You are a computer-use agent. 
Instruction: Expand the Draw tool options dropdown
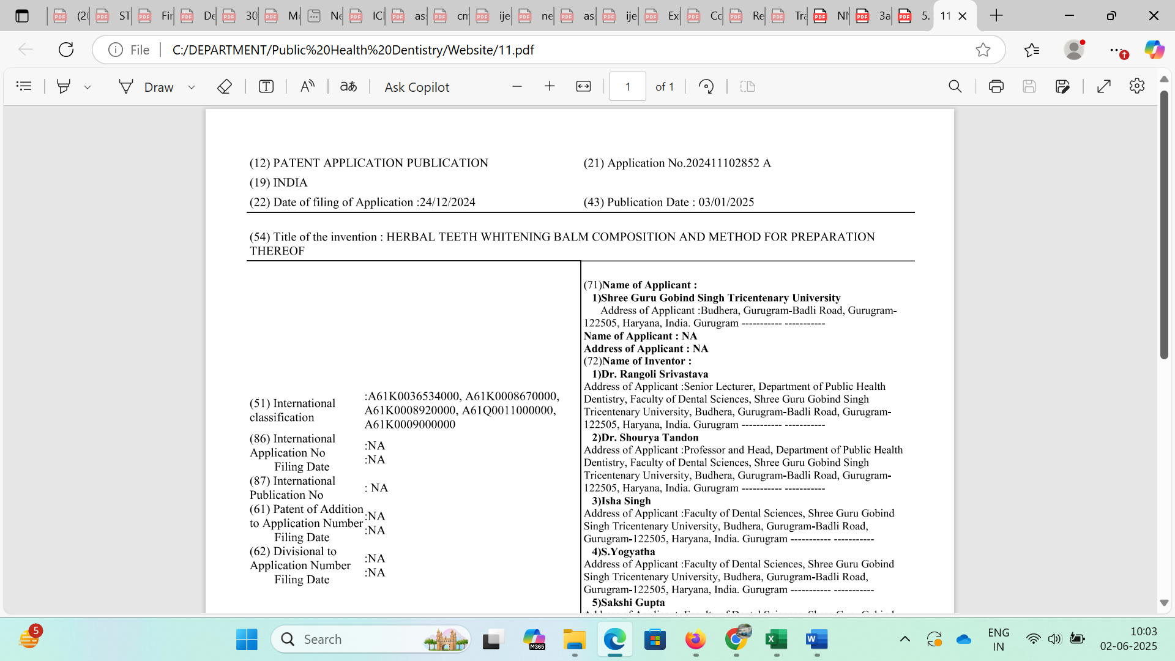192,87
